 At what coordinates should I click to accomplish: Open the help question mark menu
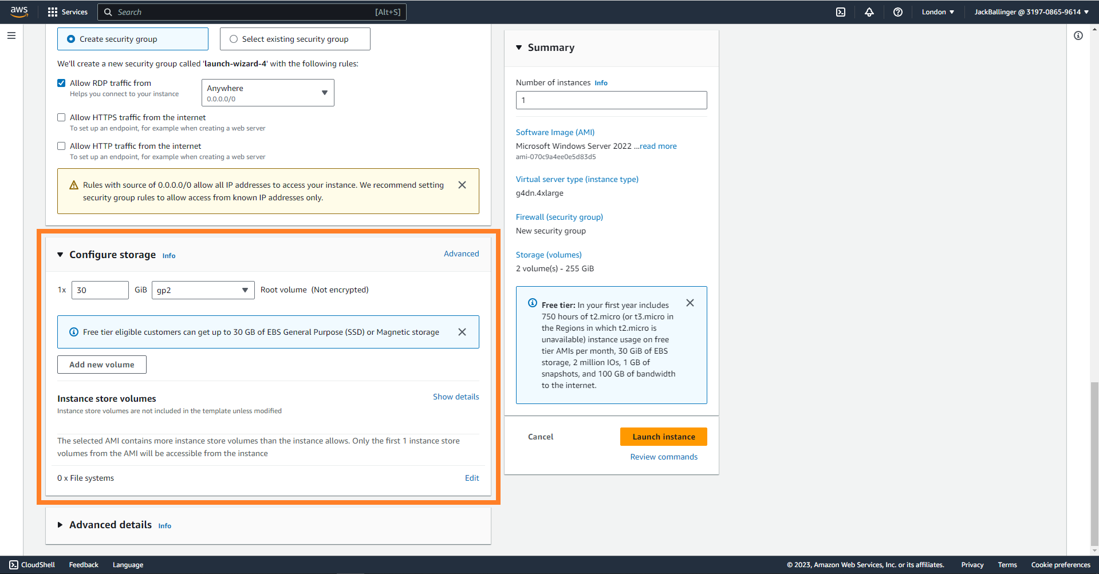(897, 12)
